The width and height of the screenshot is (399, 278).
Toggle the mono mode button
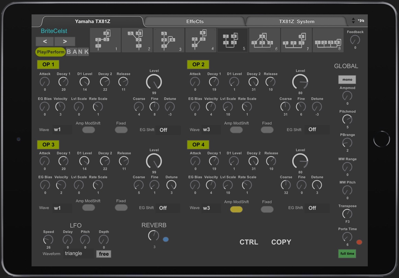347,80
